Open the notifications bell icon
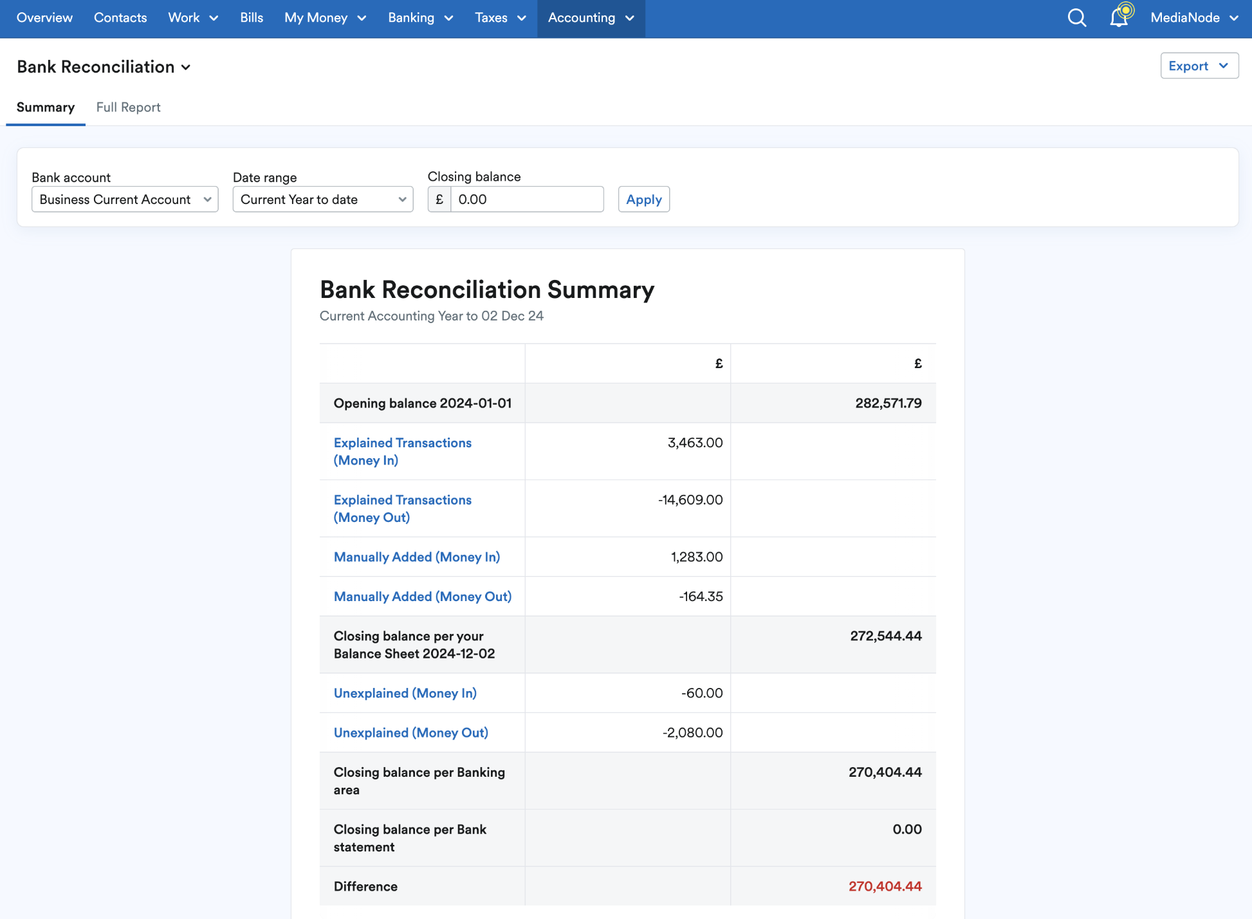This screenshot has width=1252, height=919. (x=1119, y=18)
